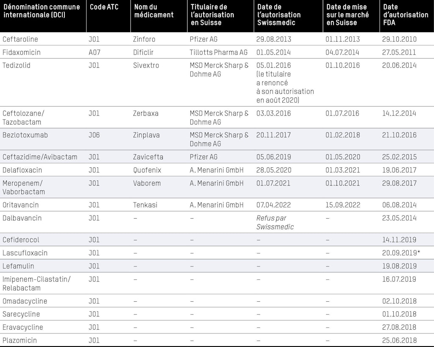Click the "Dénomination commune internationale (DCI)" header

click(41, 11)
